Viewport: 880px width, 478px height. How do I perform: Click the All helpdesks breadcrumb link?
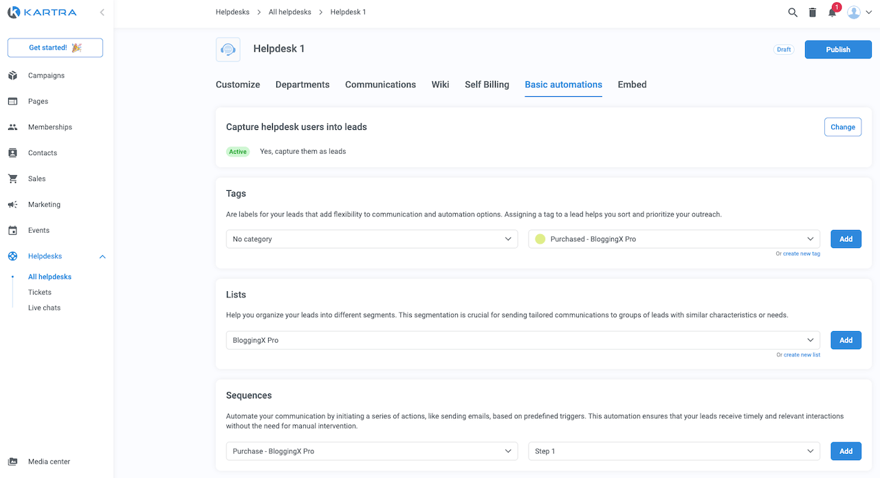coord(290,12)
